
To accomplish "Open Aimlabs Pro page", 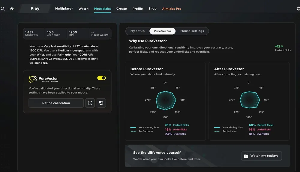I will point(172,9).
